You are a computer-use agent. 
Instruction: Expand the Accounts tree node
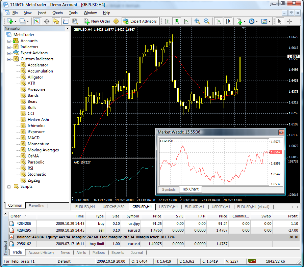tap(9, 41)
